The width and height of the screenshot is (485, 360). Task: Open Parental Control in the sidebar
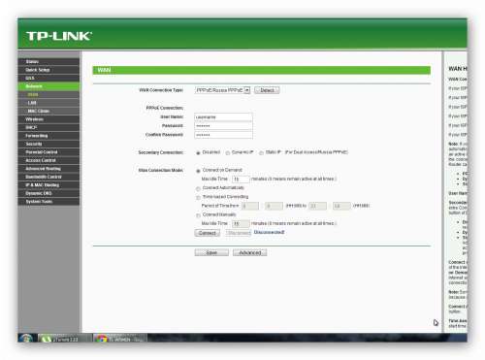point(48,152)
